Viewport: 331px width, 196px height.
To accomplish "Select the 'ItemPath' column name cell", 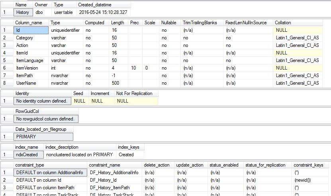I will 31,76.
